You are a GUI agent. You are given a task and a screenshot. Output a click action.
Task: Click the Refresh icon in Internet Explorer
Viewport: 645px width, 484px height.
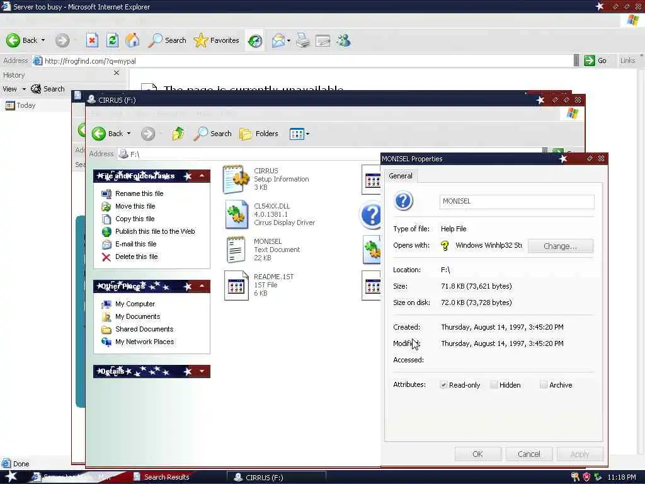tap(112, 40)
